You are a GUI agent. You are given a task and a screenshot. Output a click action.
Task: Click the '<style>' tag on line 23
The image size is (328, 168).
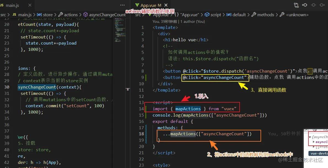(x=161, y=165)
